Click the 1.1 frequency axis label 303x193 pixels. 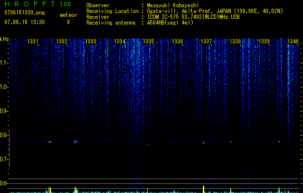coord(4,63)
